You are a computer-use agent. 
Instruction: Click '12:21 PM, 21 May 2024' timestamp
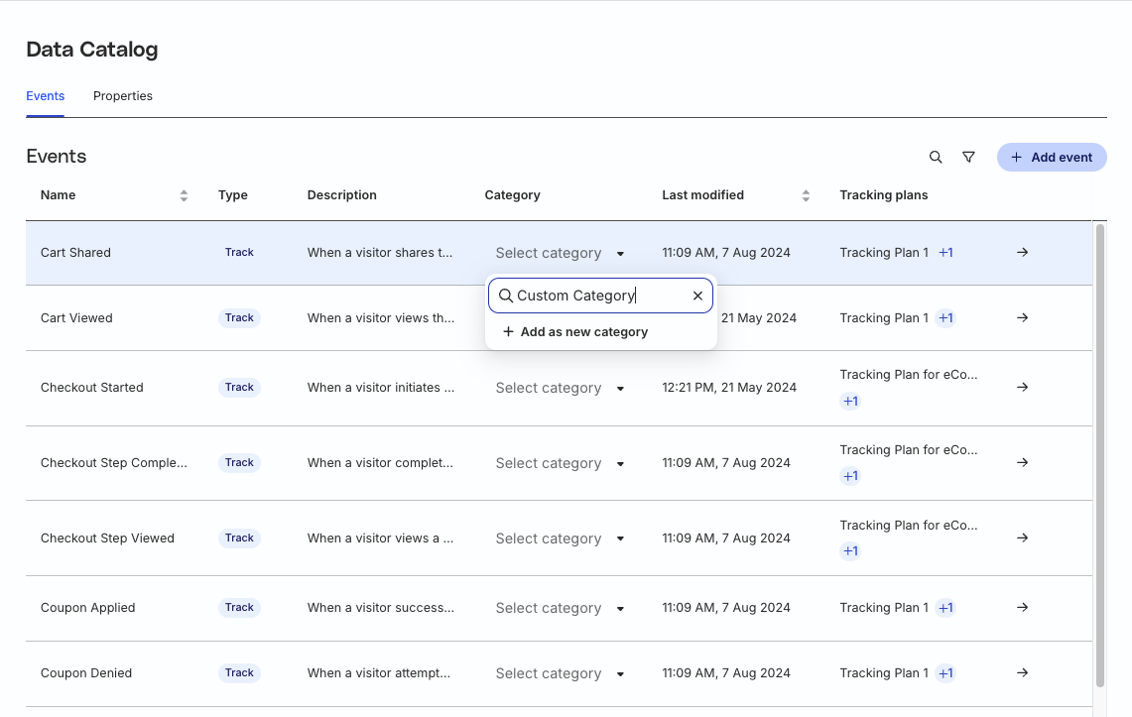coord(729,388)
